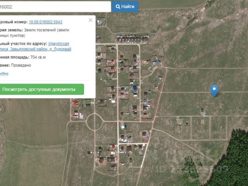Click the bright blue-roofed building mid-village

tap(134, 88)
